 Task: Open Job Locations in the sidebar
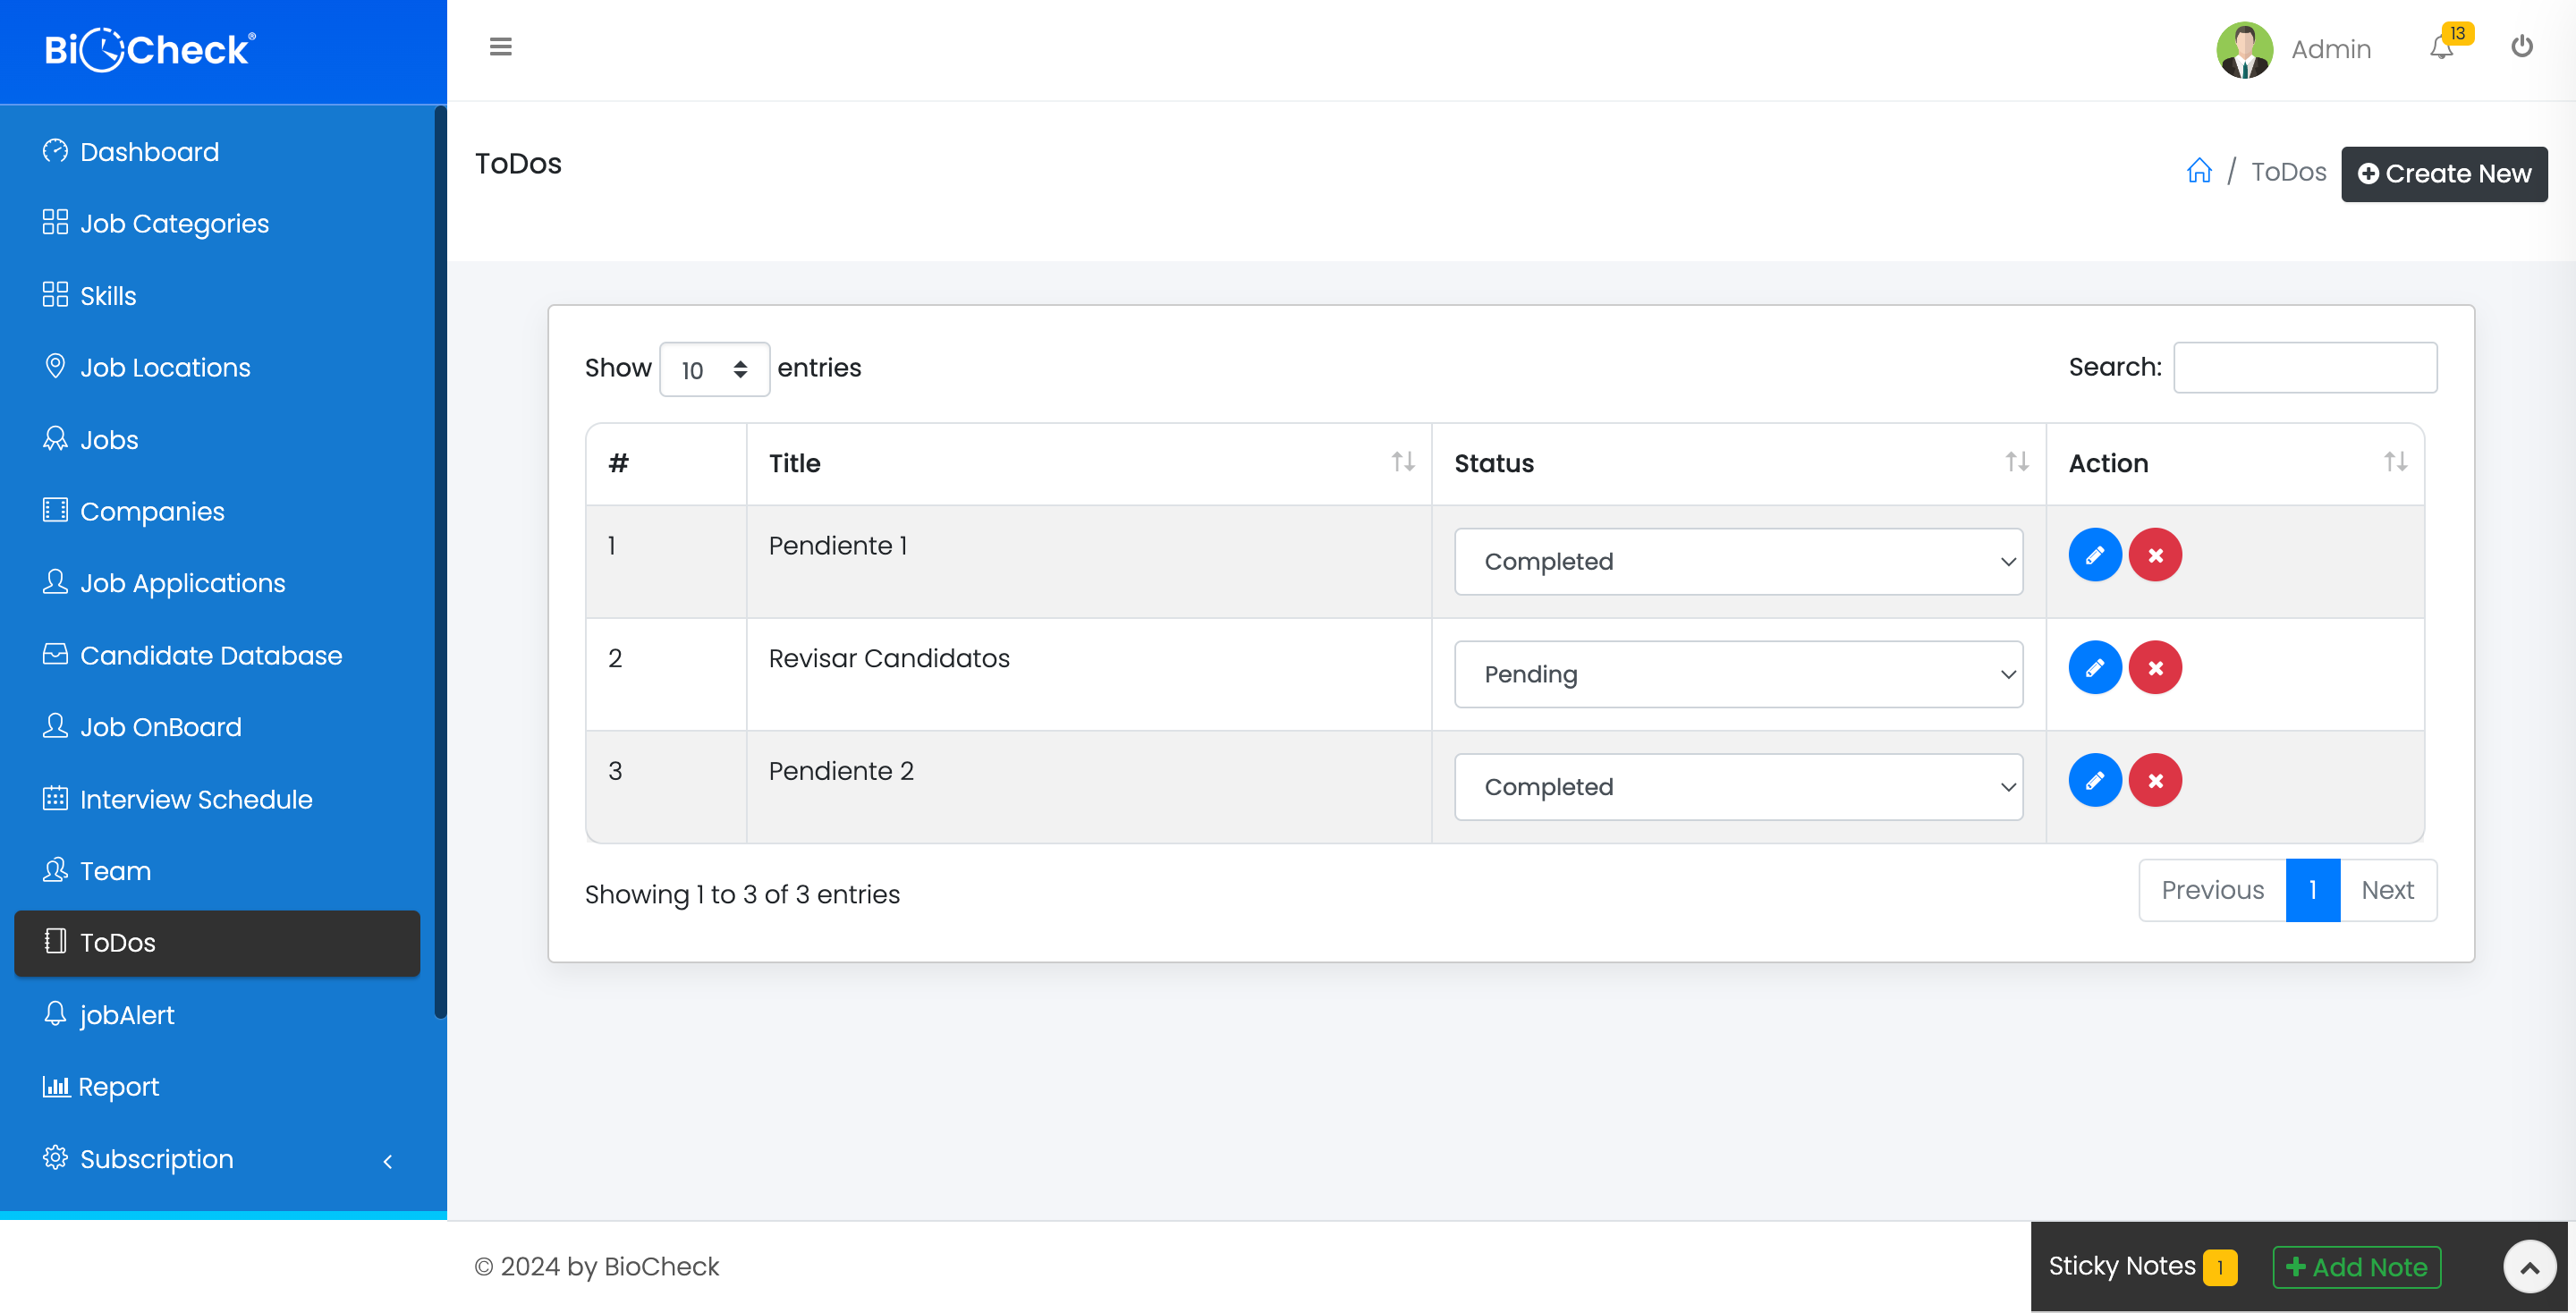pos(217,368)
